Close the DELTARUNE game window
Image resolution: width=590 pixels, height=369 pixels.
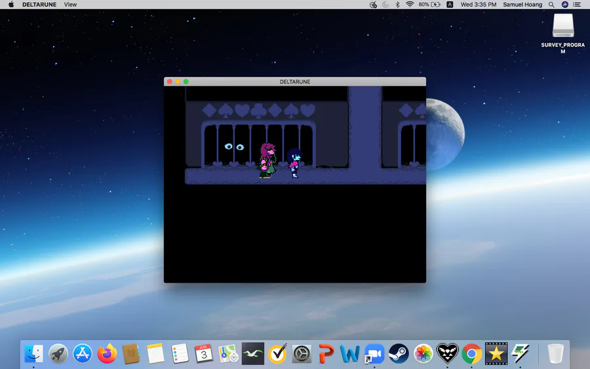[x=170, y=82]
